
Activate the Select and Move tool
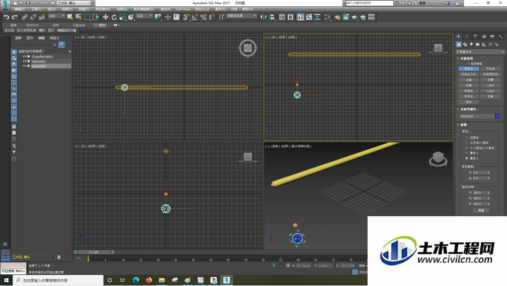click(x=105, y=17)
